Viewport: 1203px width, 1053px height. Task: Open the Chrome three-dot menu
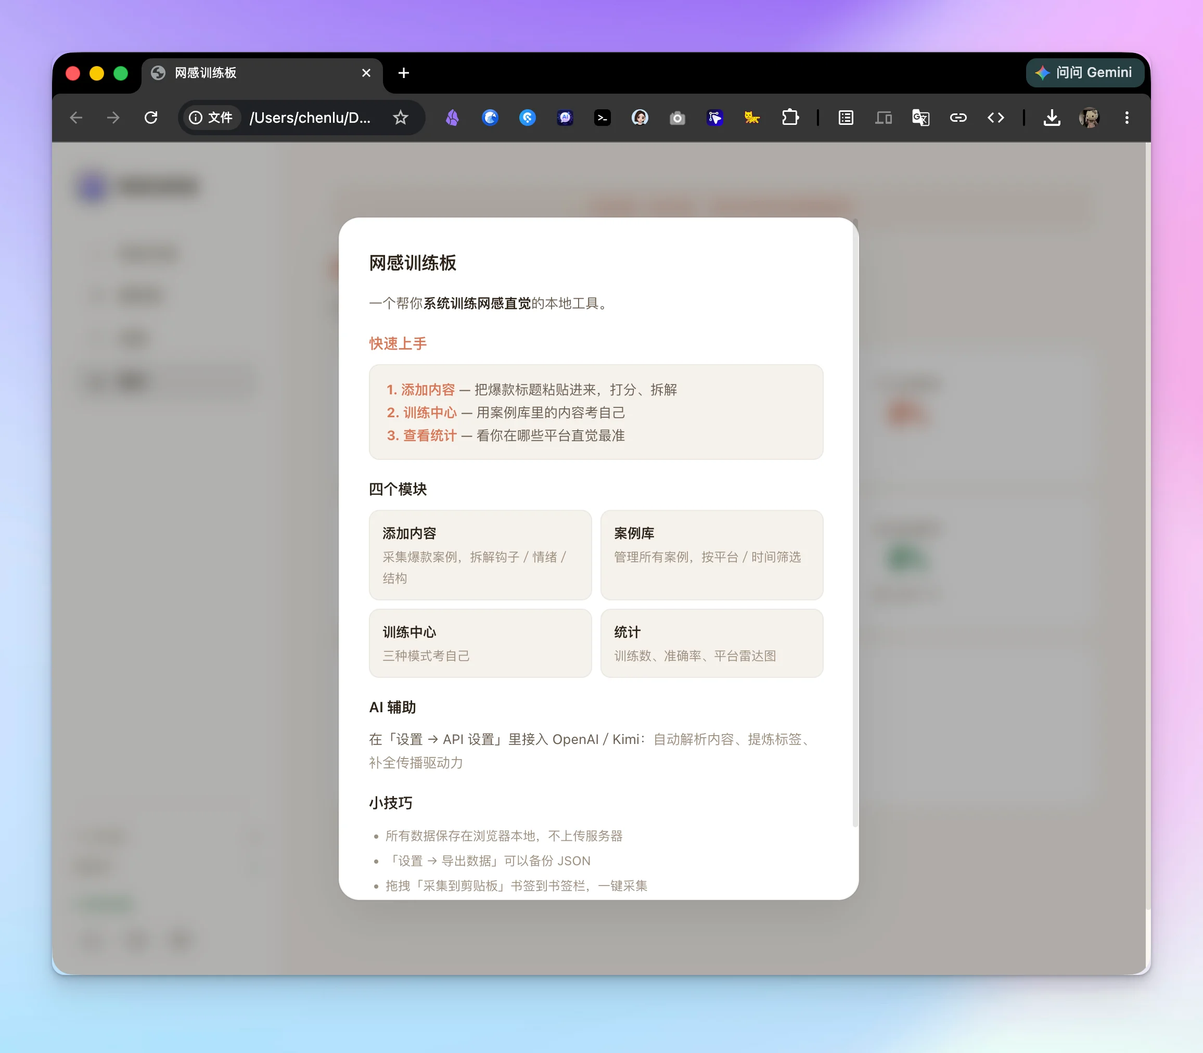(x=1127, y=118)
